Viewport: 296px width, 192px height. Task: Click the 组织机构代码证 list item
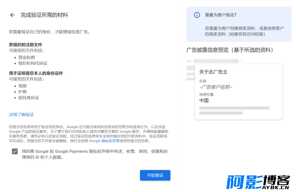point(33,63)
